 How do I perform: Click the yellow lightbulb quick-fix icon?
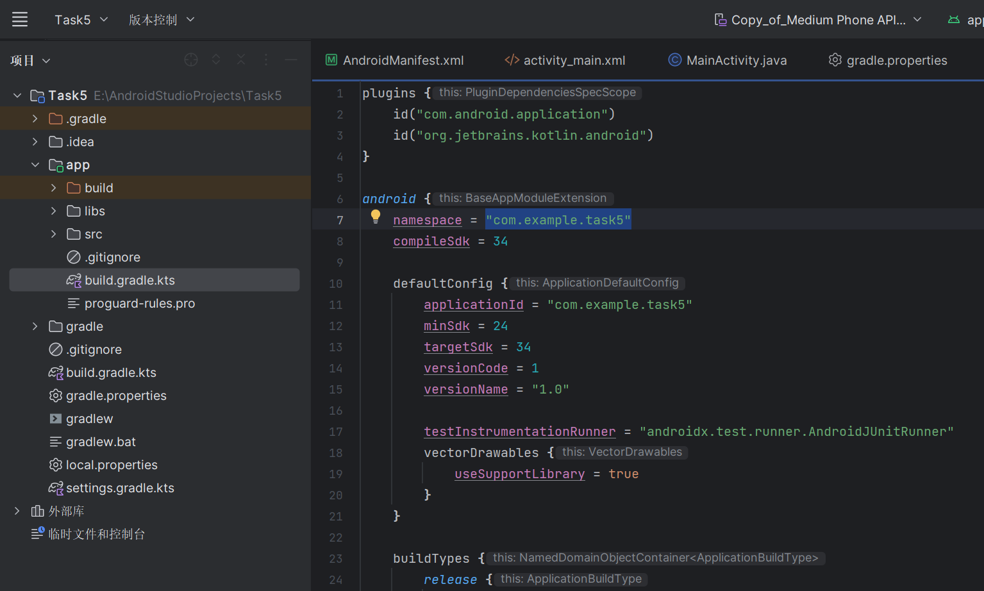[x=376, y=217]
